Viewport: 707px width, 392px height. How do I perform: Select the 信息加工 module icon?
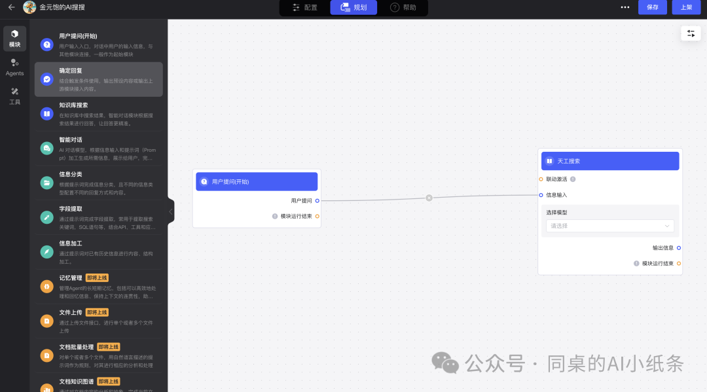coord(47,252)
